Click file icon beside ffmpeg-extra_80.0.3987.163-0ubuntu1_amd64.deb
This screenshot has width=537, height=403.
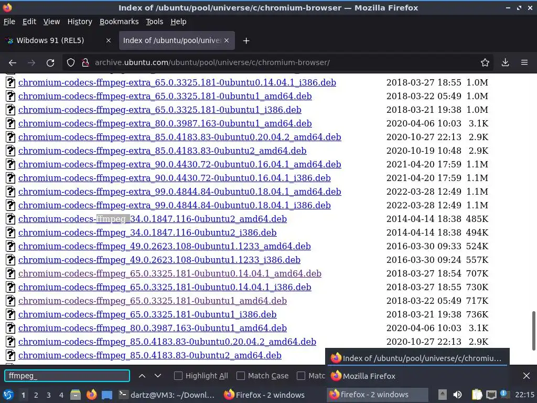point(10,123)
